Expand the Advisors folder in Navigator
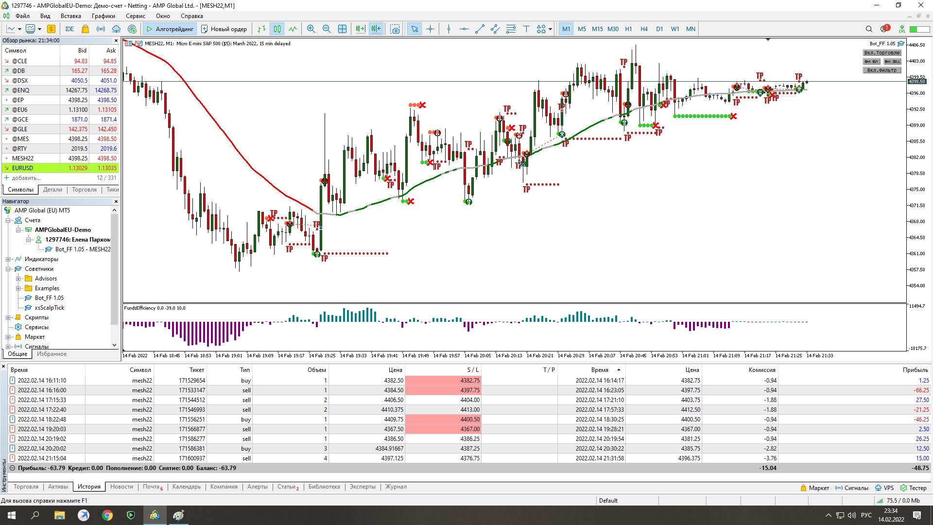This screenshot has height=525, width=933. 18,279
